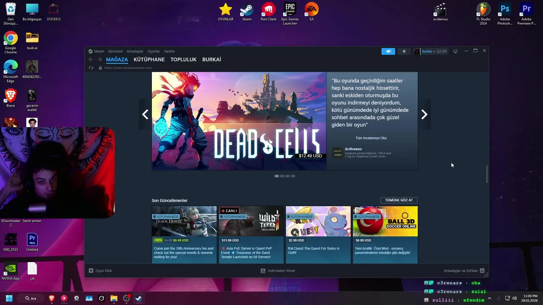The image size is (543, 305).
Task: Open the Dead Cells banner image
Action: [x=239, y=121]
